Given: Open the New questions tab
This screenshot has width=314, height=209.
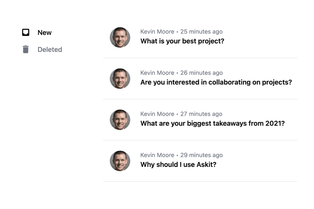Looking at the screenshot, I should point(44,32).
